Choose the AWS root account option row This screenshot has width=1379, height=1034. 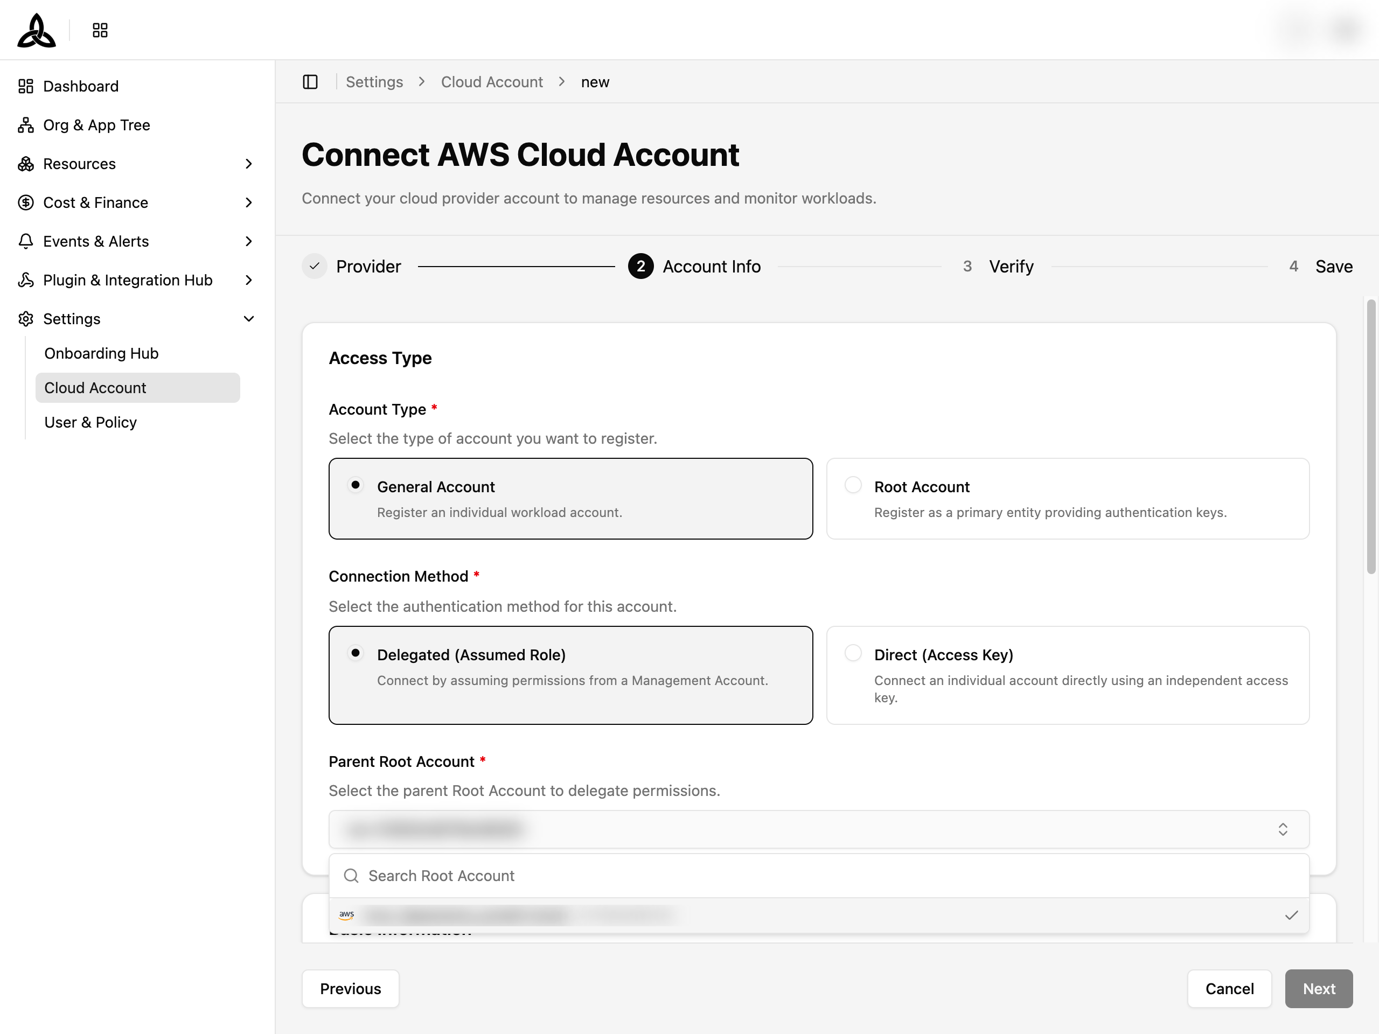click(819, 915)
